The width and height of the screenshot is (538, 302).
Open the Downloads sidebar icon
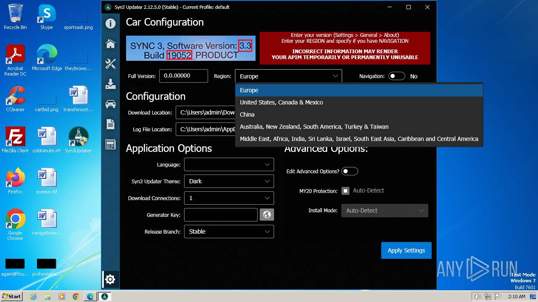(x=111, y=84)
